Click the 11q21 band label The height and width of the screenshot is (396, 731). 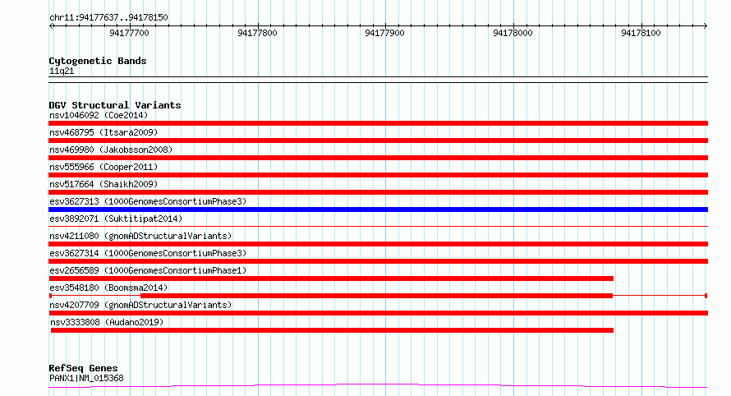(62, 71)
